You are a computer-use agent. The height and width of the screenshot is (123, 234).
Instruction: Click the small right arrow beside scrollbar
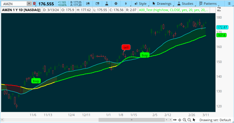point(170,120)
